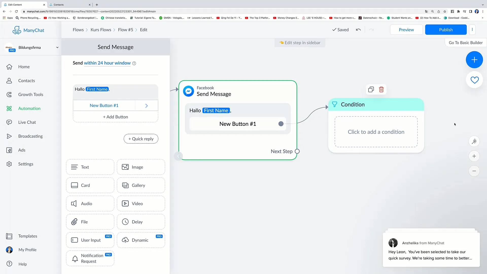
Task: Click the Next Step connector circle
Action: tap(297, 151)
